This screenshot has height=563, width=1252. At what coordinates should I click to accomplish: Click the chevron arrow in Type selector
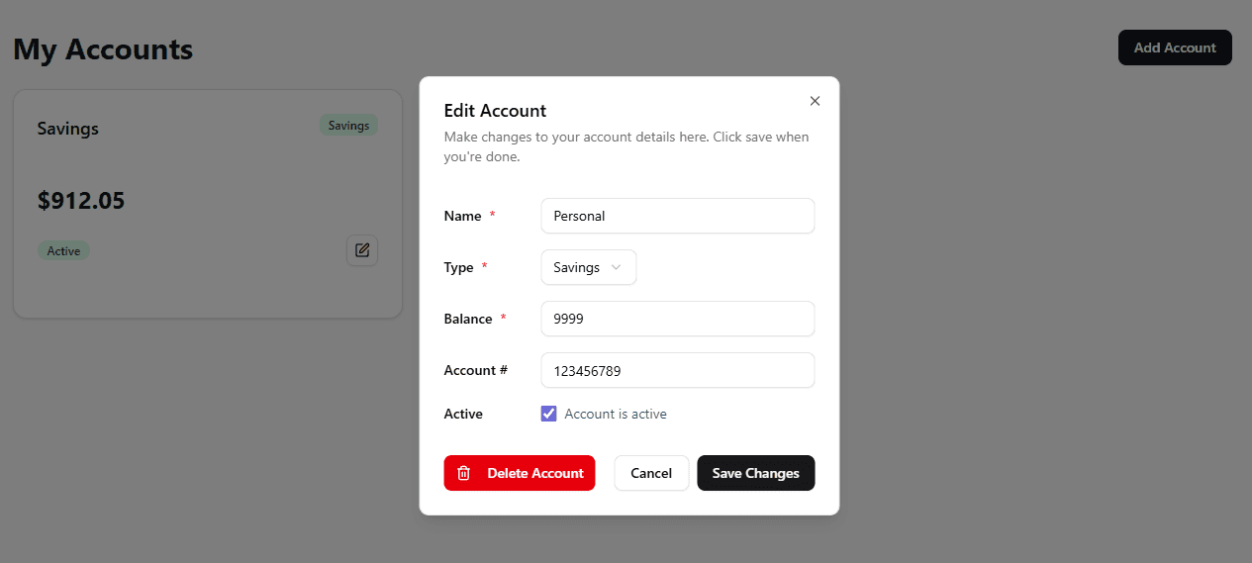click(617, 267)
